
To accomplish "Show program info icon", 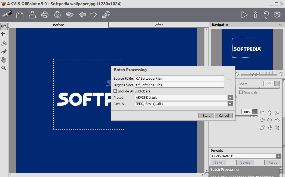I will [x=255, y=15].
